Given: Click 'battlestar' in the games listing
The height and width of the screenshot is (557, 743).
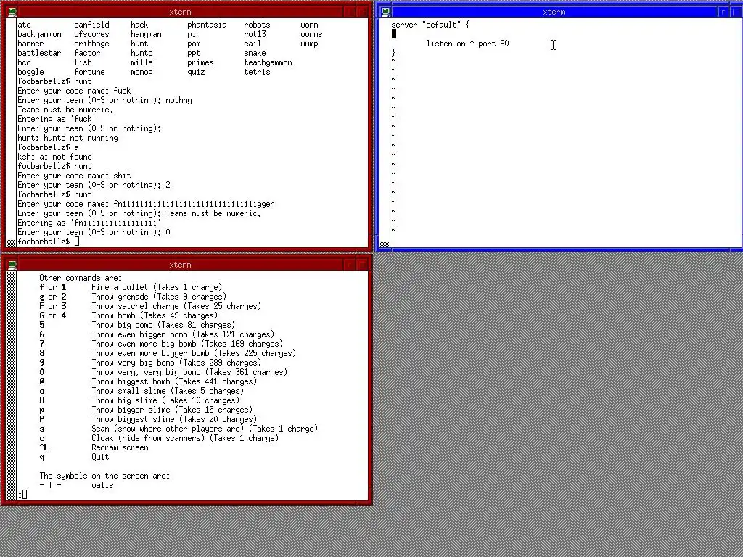Looking at the screenshot, I should [39, 53].
